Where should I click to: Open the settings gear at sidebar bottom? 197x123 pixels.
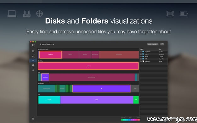pyautogui.click(x=33, y=119)
